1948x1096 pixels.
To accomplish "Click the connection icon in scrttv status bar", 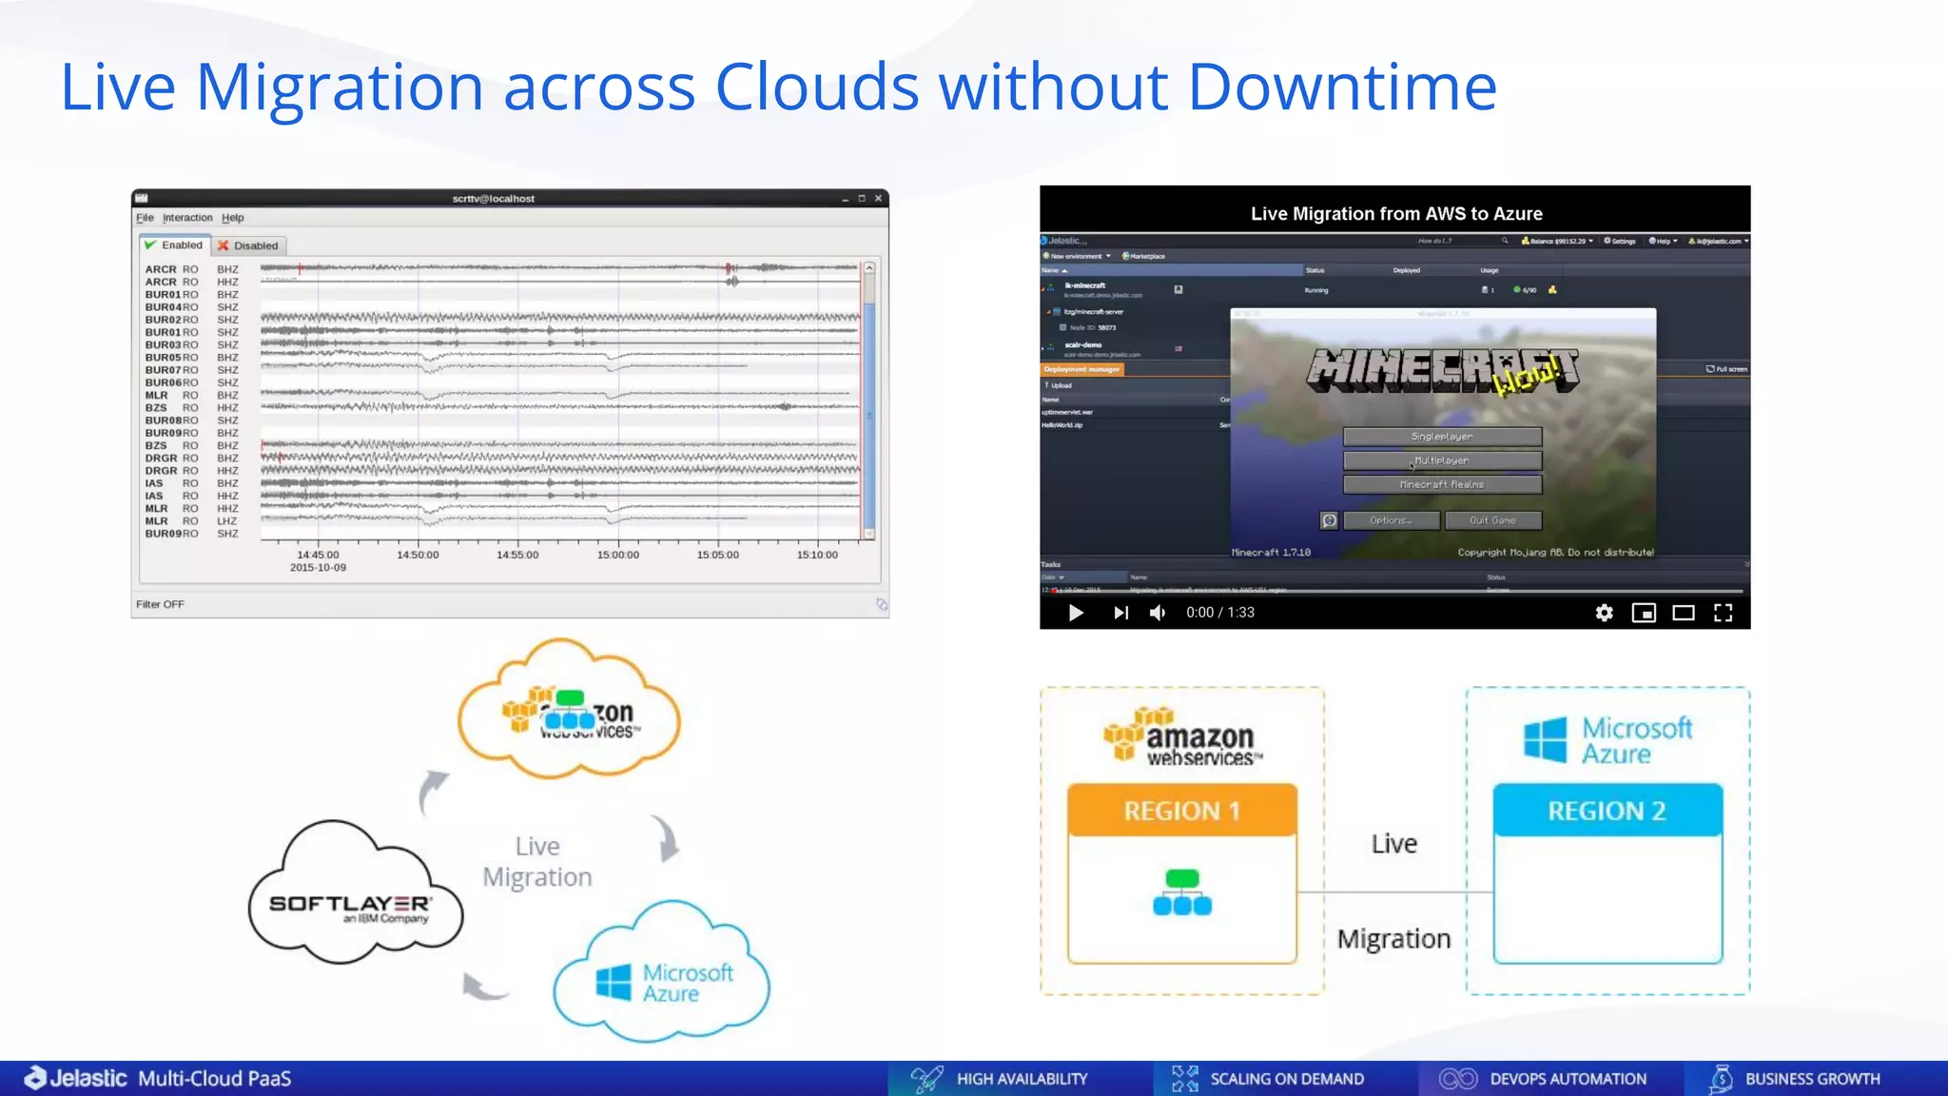I will [x=882, y=604].
